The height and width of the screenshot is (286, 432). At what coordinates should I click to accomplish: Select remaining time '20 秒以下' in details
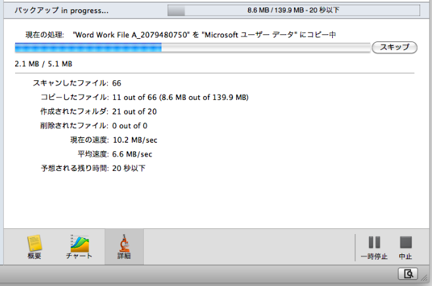coord(129,168)
